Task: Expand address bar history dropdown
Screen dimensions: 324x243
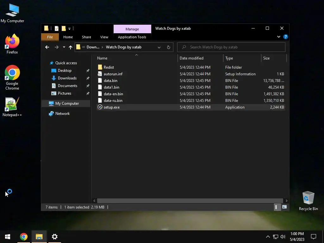Action: (x=159, y=47)
